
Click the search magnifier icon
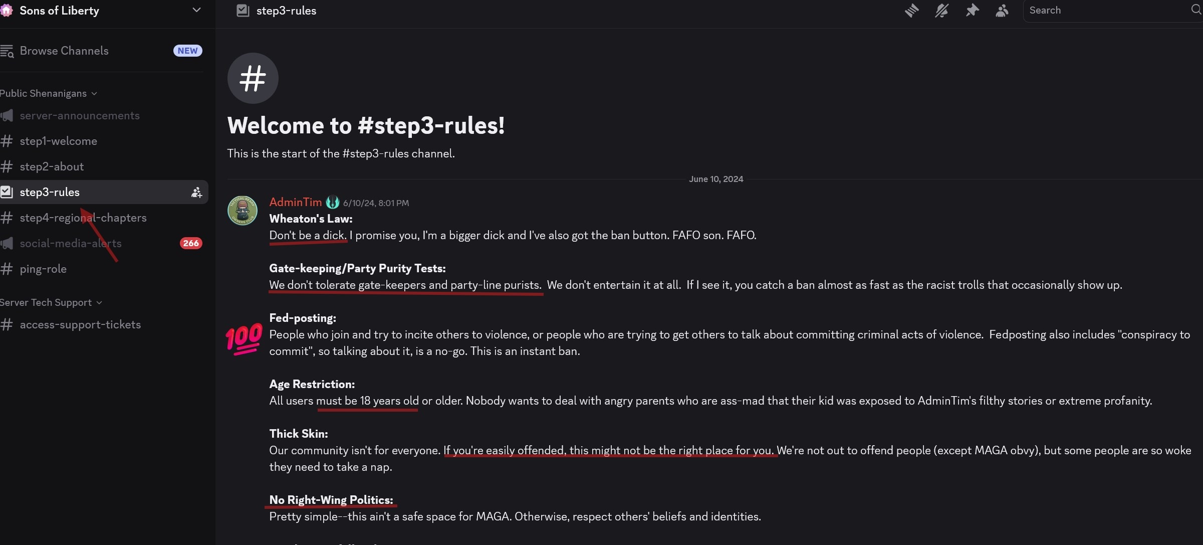click(1196, 10)
